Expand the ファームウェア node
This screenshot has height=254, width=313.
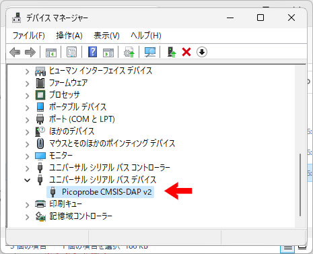(x=27, y=84)
